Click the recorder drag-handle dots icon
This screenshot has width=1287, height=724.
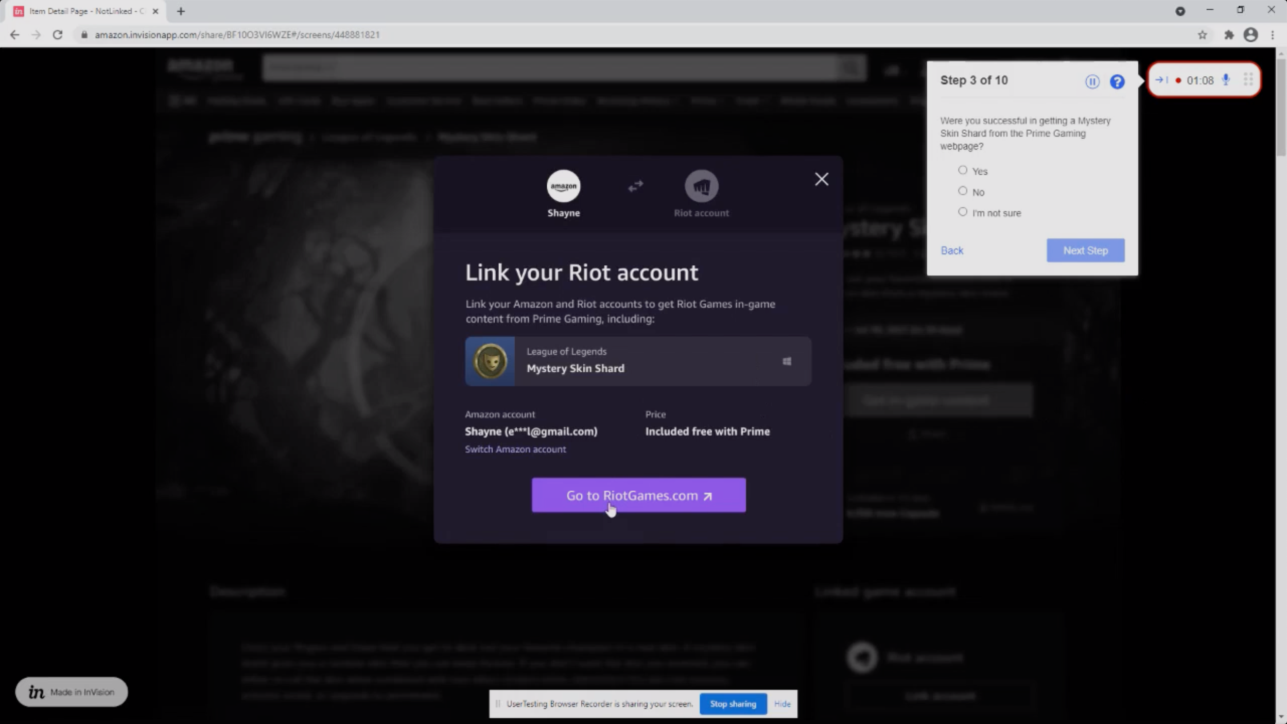click(1248, 80)
